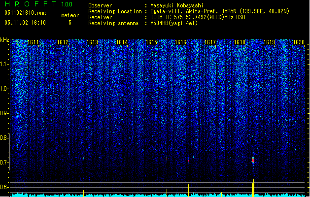Click the Receiving Location label

(115, 11)
